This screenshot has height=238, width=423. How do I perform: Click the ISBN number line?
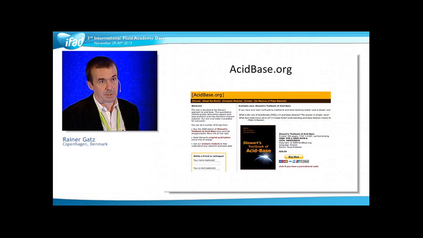click(x=293, y=138)
